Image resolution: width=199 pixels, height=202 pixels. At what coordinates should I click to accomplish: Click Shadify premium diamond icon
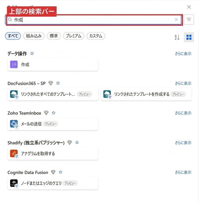click(x=69, y=142)
